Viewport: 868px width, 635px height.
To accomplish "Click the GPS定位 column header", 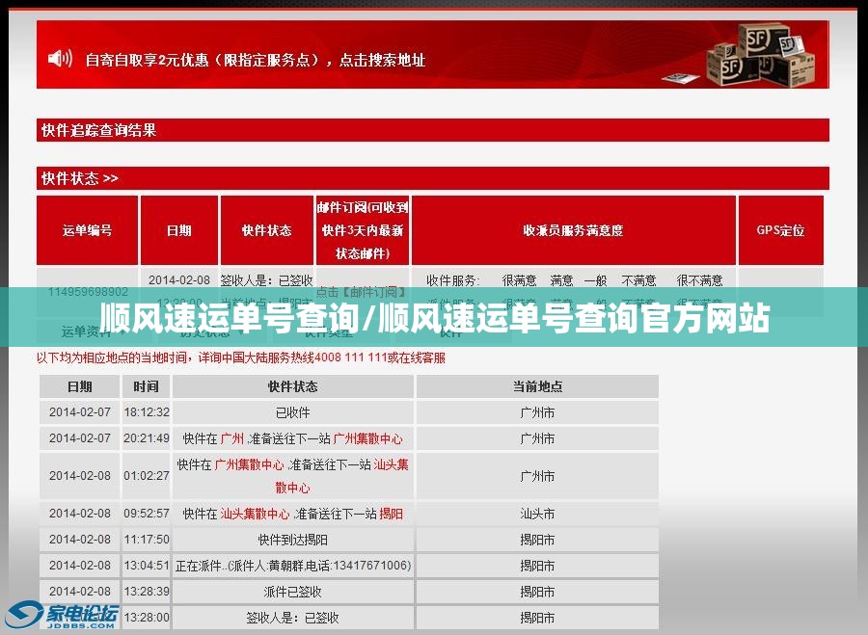I will point(780,230).
